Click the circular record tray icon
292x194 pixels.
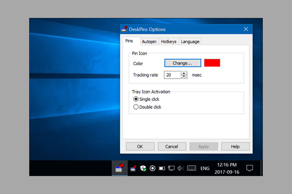point(152,168)
